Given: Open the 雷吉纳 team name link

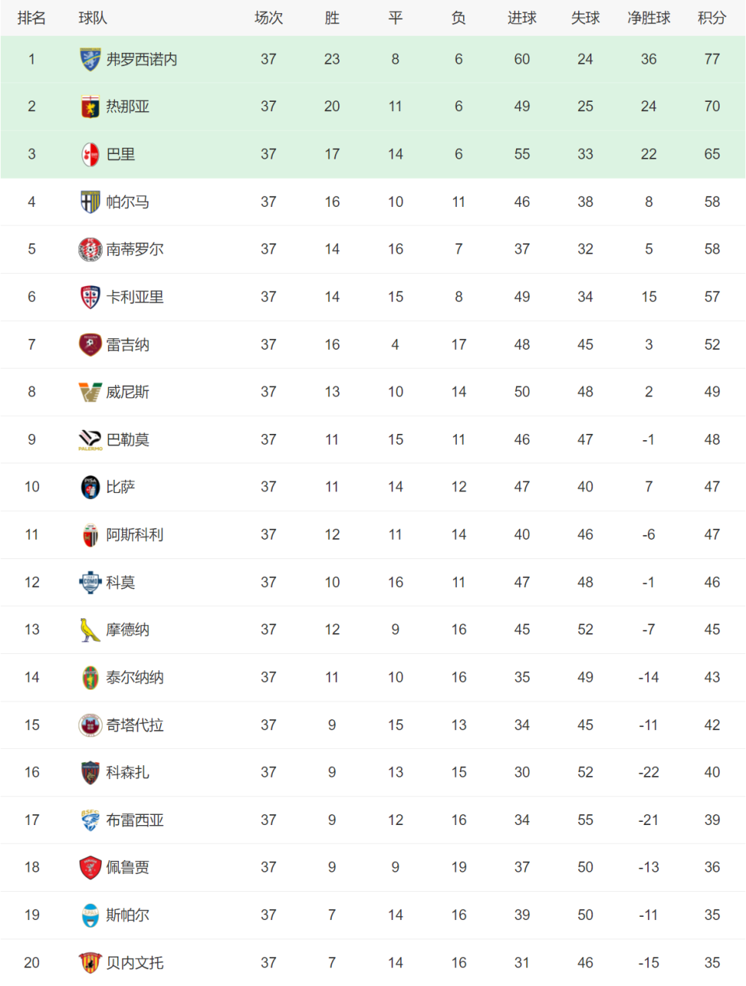Looking at the screenshot, I should click(128, 344).
